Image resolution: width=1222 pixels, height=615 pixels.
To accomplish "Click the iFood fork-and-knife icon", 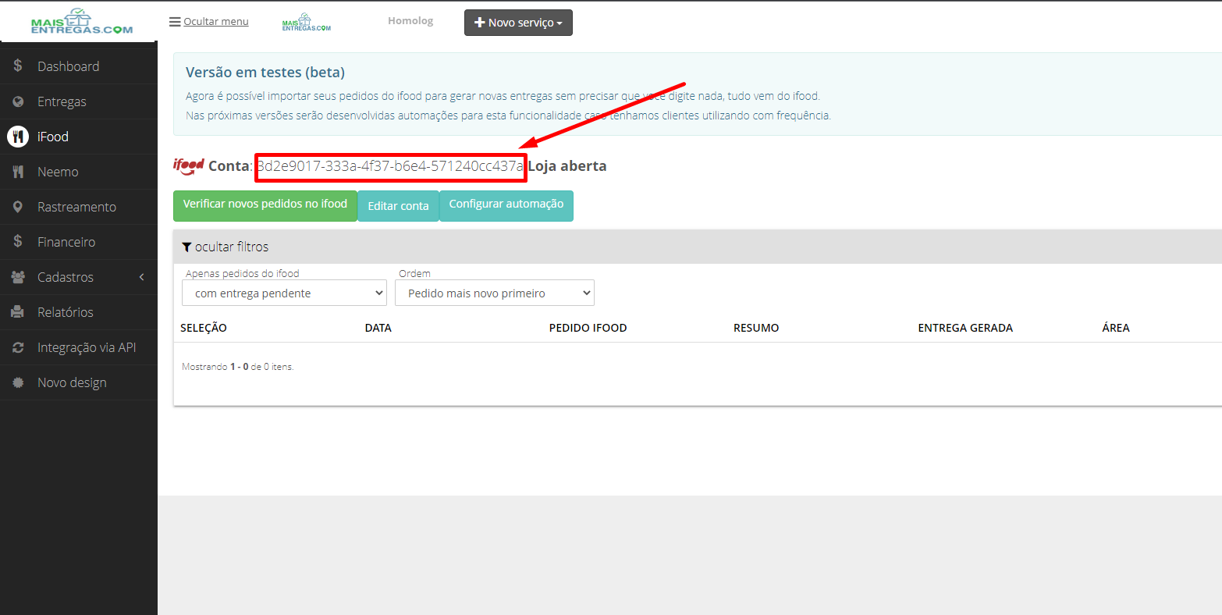I will (18, 137).
